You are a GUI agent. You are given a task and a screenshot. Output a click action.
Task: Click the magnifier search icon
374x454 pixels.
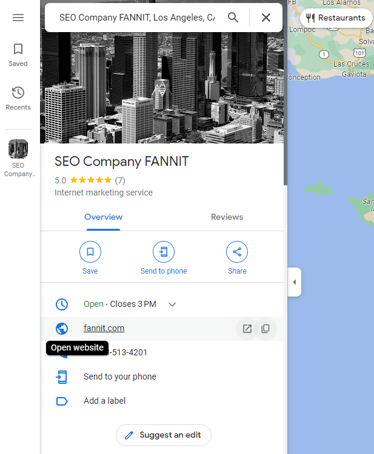233,18
